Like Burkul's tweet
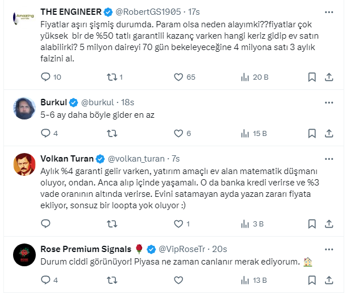The image size is (351, 293). click(178, 133)
